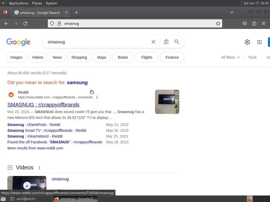
Task: Open search Tools
Action: (x=252, y=57)
